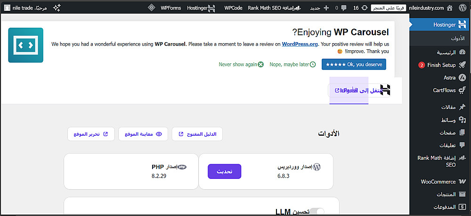Open the WordPress logo menu
This screenshot has width=471, height=216.
pyautogui.click(x=463, y=8)
